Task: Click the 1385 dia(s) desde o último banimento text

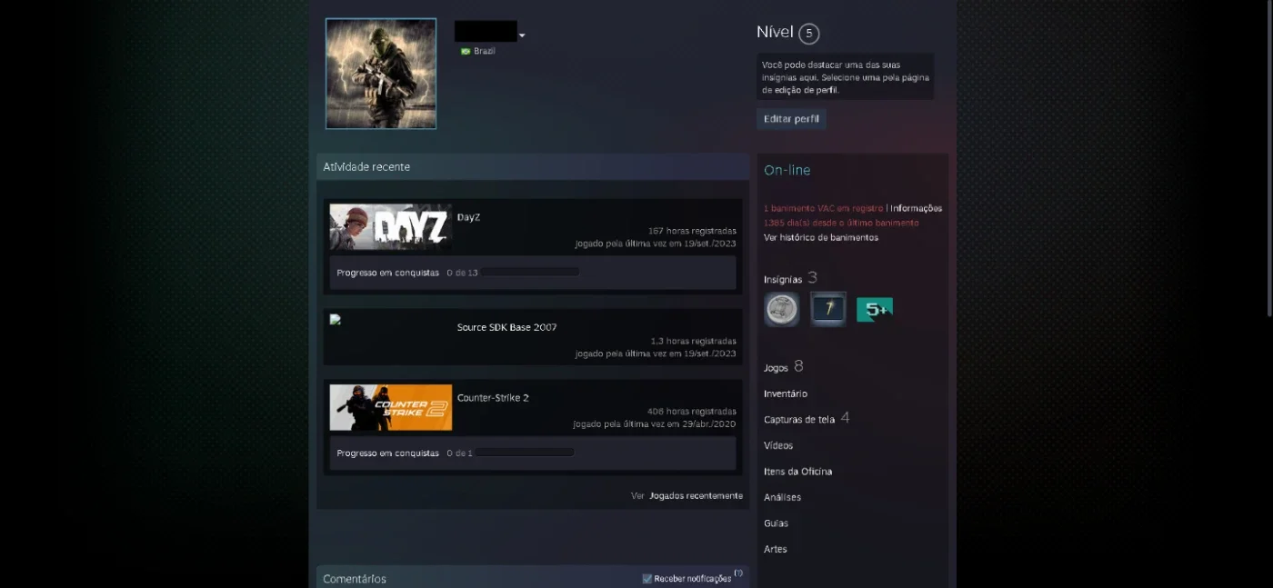Action: click(841, 223)
